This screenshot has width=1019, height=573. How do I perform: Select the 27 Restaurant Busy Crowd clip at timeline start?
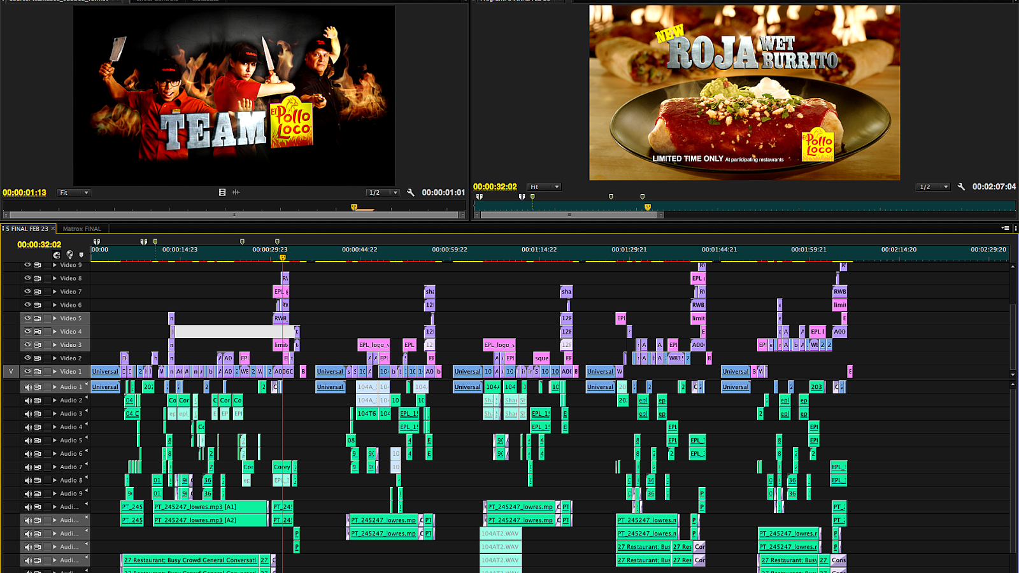190,560
